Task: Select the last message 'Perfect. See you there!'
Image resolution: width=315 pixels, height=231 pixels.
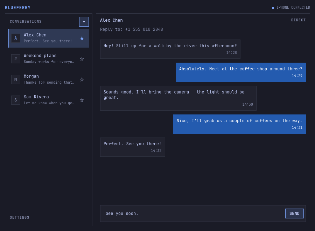Action: (132, 147)
